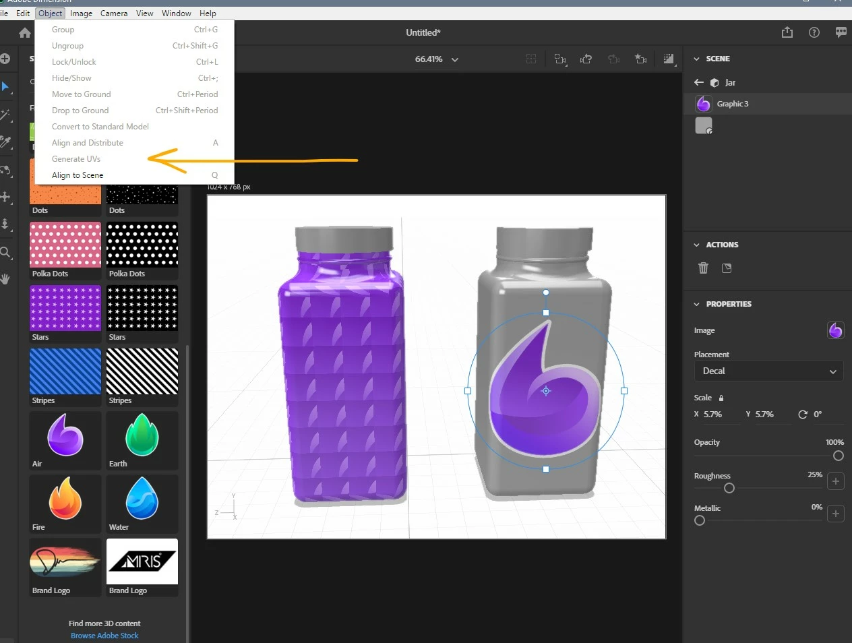Open the Edit menu

tap(23, 13)
